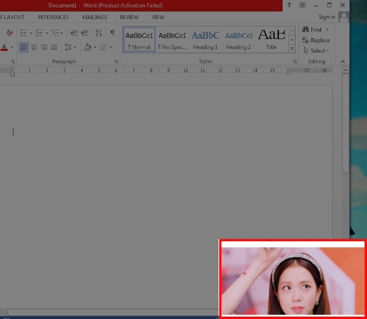367x319 pixels.
Task: Expand the Styles gallery more arrow
Action: [292, 49]
